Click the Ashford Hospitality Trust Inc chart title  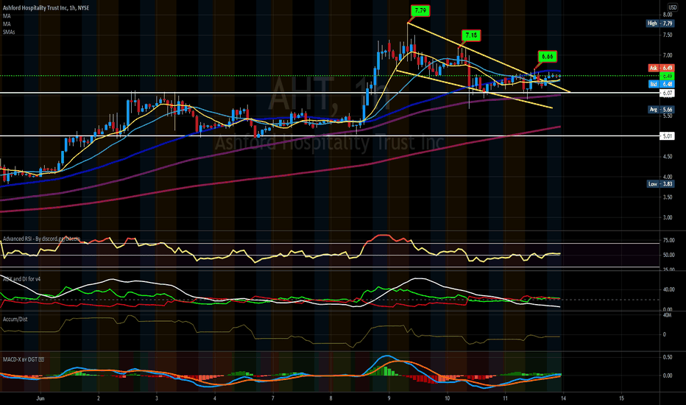click(x=46, y=8)
